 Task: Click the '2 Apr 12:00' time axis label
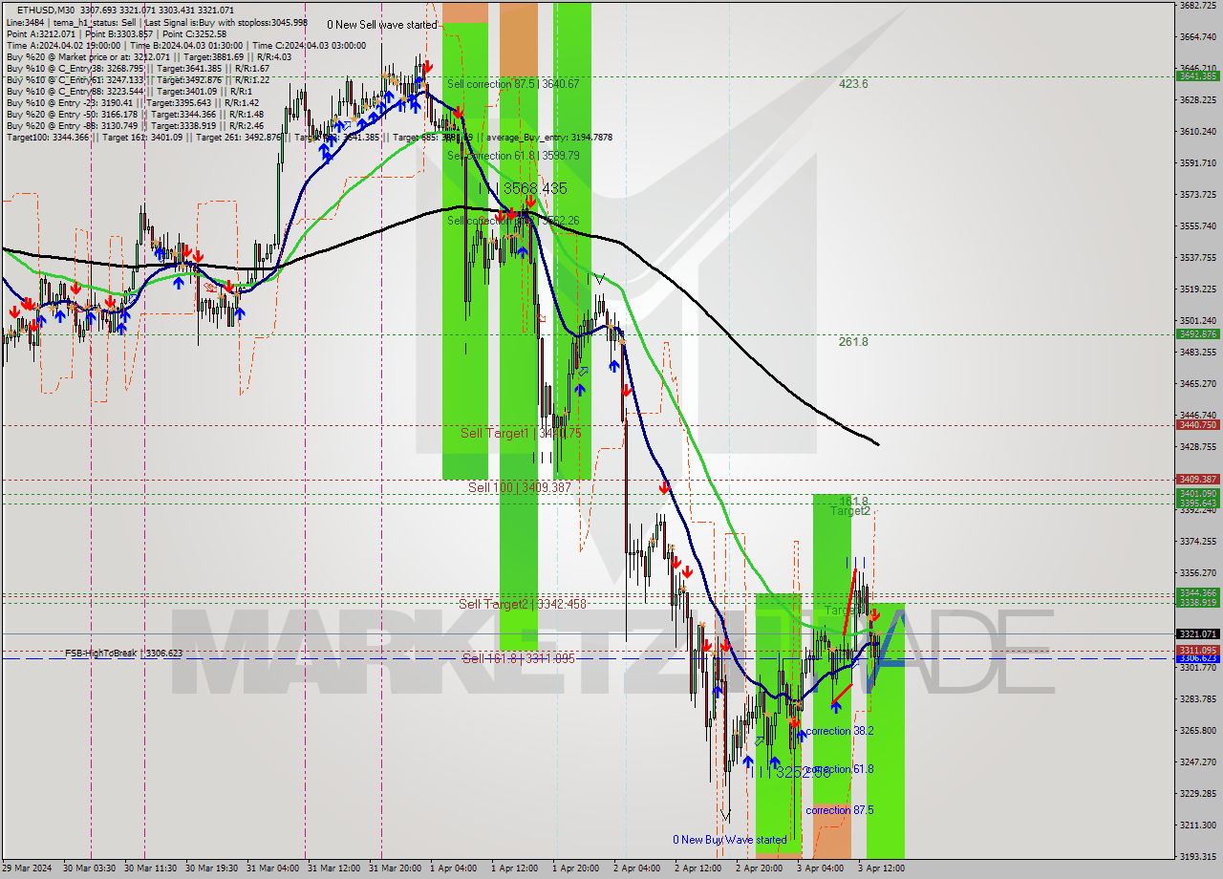coord(697,868)
